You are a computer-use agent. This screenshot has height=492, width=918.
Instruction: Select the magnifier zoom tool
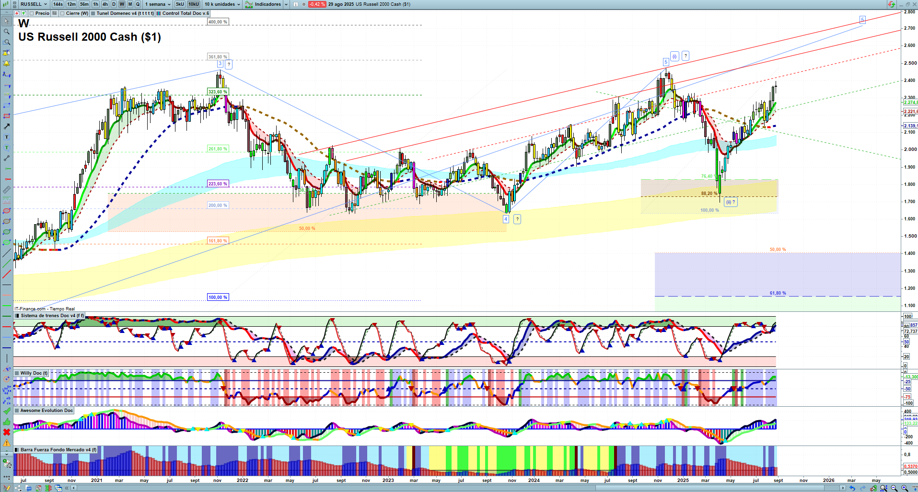(x=7, y=32)
